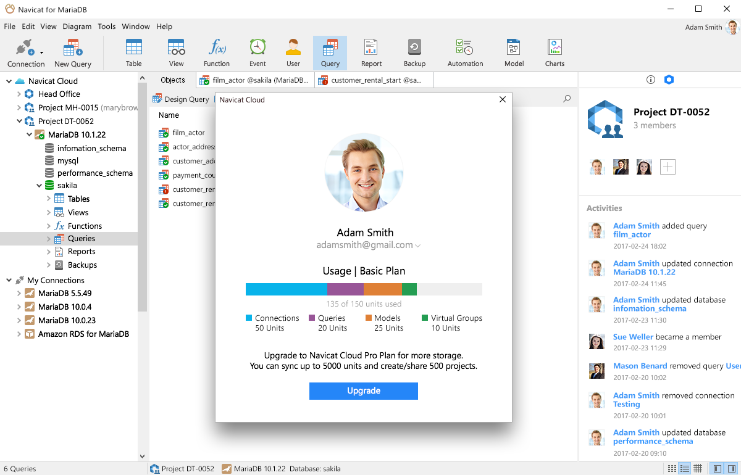Image resolution: width=741 pixels, height=475 pixels.
Task: Click the orange Models usage bar segment
Action: click(x=383, y=289)
